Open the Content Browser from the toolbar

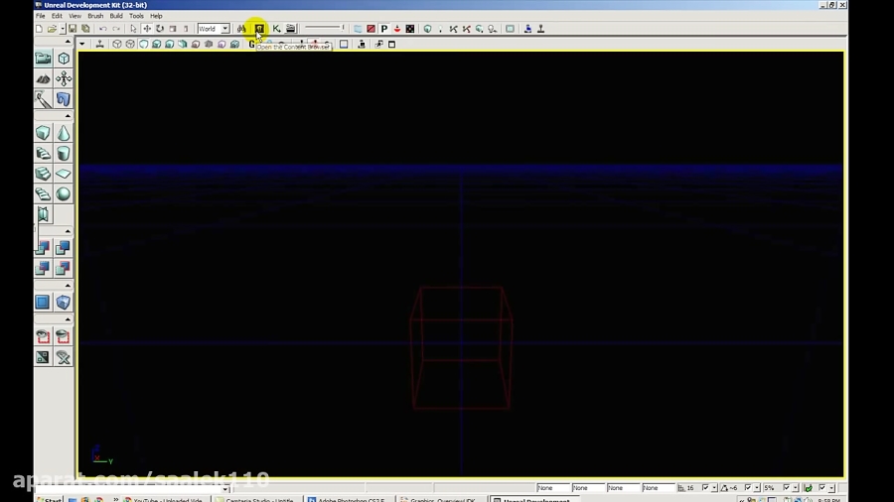click(258, 29)
